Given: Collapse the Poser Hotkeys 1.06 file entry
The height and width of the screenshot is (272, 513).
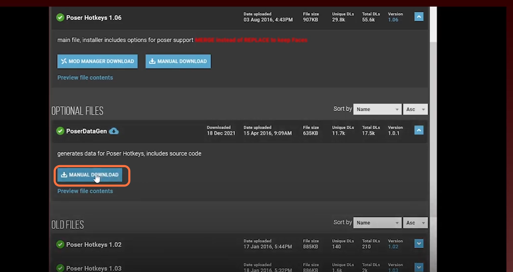Looking at the screenshot, I should (419, 17).
